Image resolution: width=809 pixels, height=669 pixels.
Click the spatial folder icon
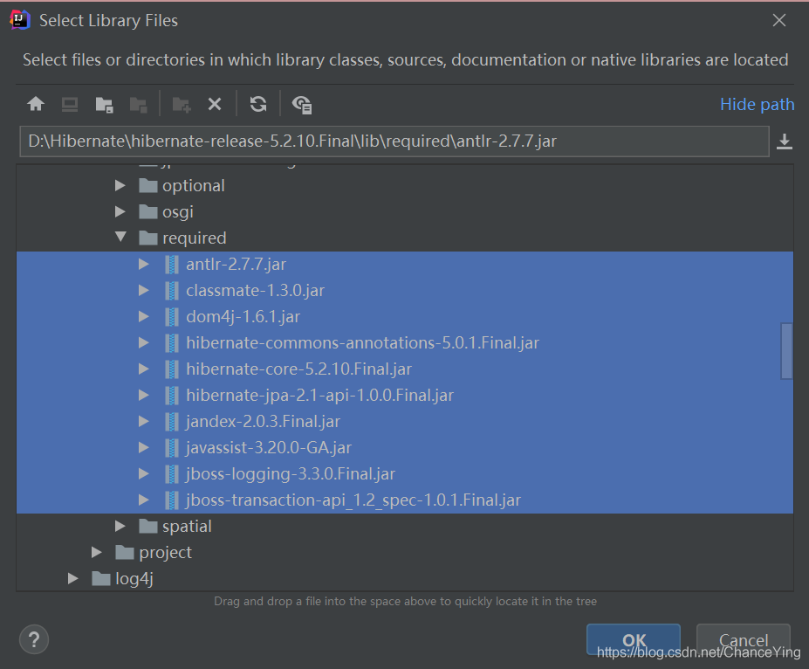[148, 526]
